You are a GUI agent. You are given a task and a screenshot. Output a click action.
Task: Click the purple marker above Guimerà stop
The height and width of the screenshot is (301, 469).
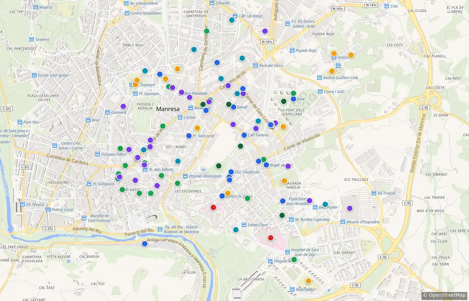point(123,106)
